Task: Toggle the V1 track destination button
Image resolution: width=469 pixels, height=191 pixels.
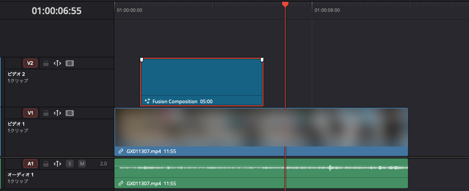Action: pos(30,113)
